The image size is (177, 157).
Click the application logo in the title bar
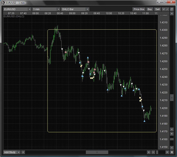tap(3, 3)
